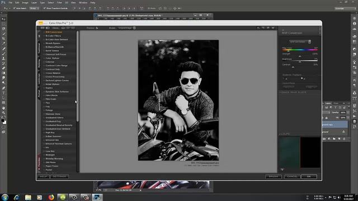The width and height of the screenshot is (358, 201).
Task: Select the Dynamic Skin Softener filter
Action: coord(57,92)
